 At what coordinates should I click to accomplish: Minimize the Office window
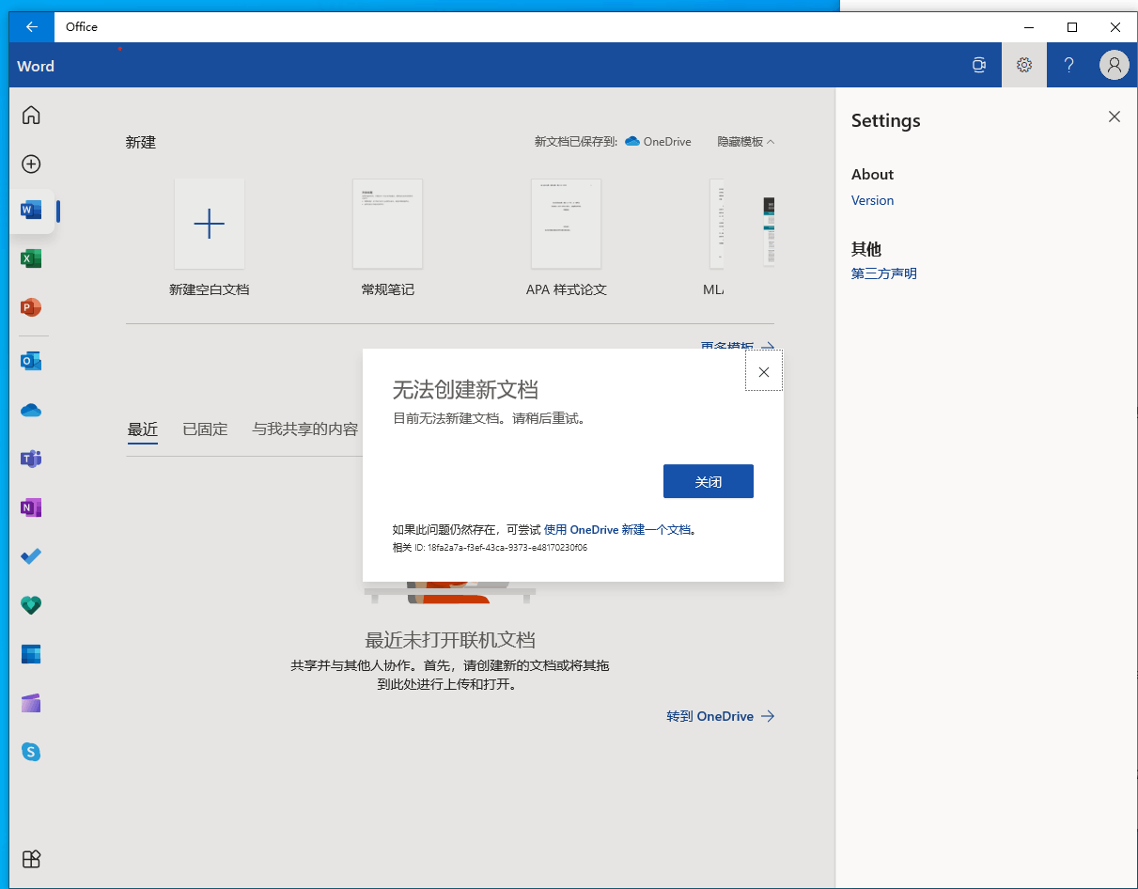(1029, 27)
